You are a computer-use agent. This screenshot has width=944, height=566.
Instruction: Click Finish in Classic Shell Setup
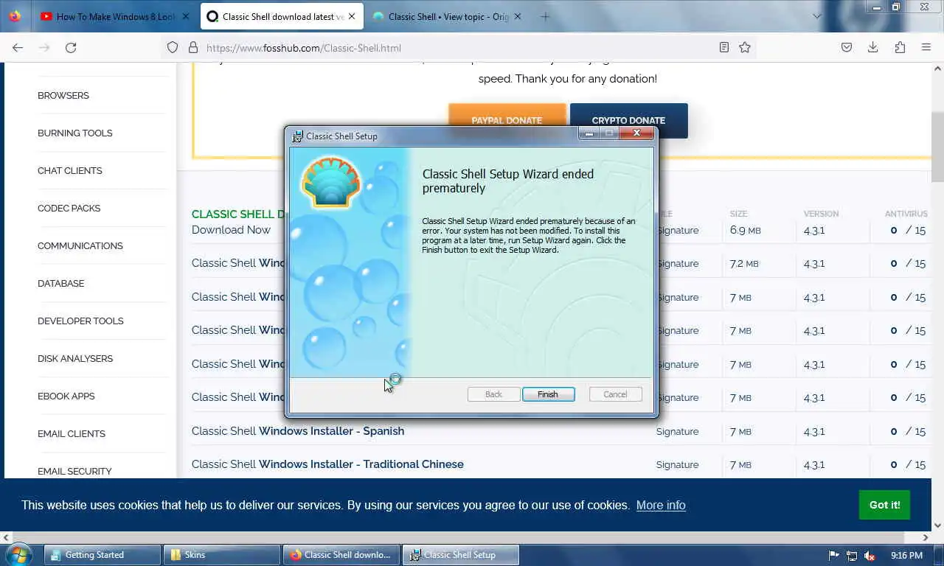(x=548, y=394)
